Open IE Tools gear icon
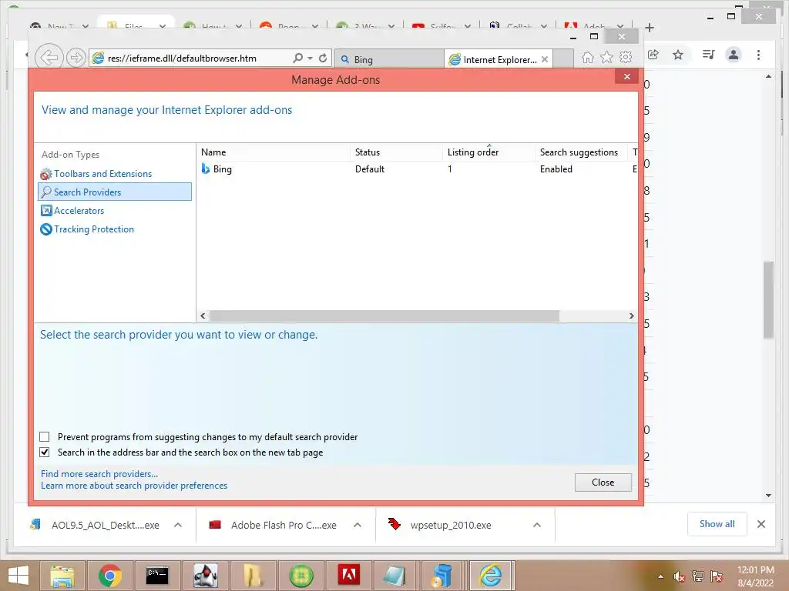Image resolution: width=789 pixels, height=591 pixels. click(626, 57)
